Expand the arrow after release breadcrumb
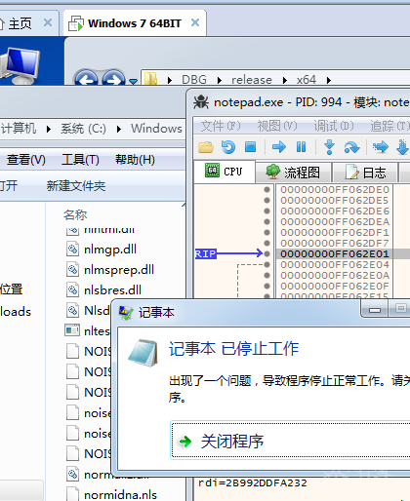 point(285,80)
